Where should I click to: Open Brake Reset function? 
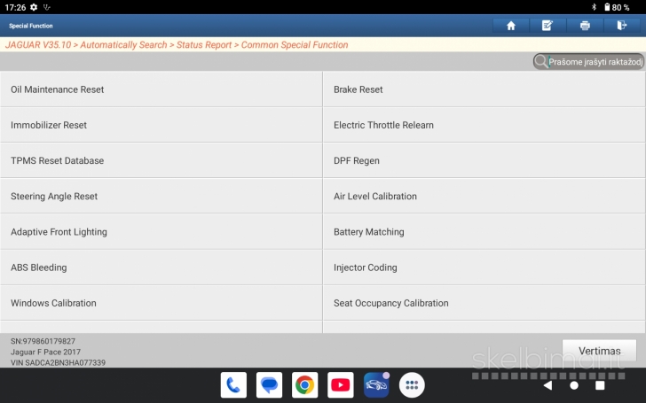coord(484,89)
